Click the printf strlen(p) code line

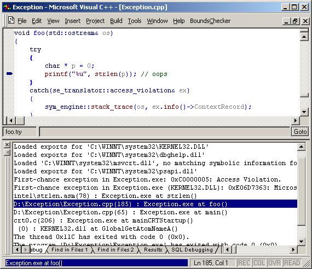(x=106, y=74)
